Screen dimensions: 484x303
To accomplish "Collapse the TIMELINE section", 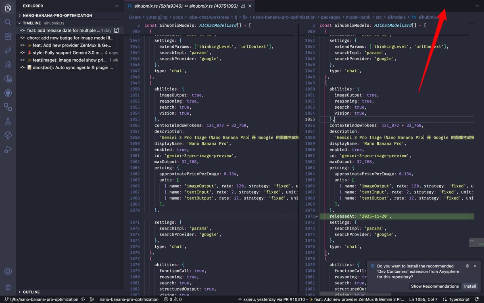I will [70, 23].
